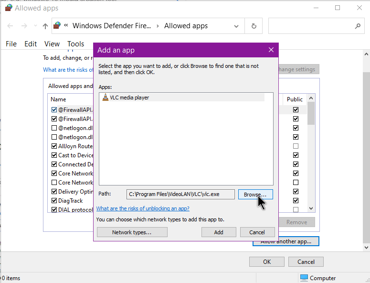This screenshot has width=370, height=283.
Task: Select the VLC cone icon in Apps list
Action: tap(105, 98)
